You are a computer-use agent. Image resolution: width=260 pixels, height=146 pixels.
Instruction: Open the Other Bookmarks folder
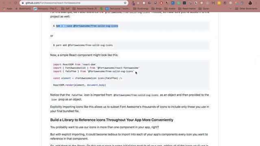246,9
